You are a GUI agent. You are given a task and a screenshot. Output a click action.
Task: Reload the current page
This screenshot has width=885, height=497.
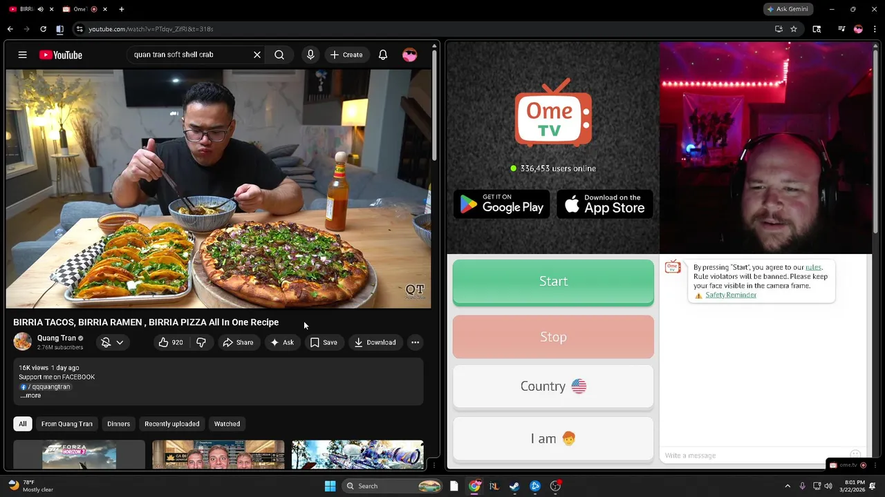[43, 29]
